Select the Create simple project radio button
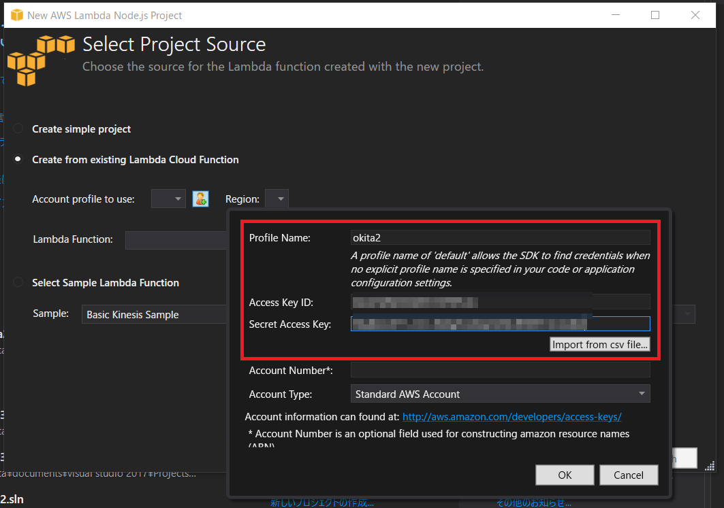Image resolution: width=724 pixels, height=508 pixels. 18,129
